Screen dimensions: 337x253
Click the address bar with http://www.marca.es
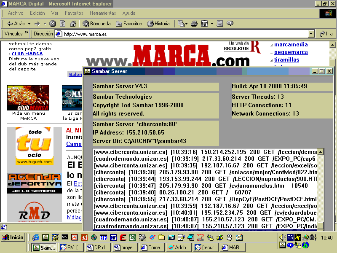click(x=182, y=34)
